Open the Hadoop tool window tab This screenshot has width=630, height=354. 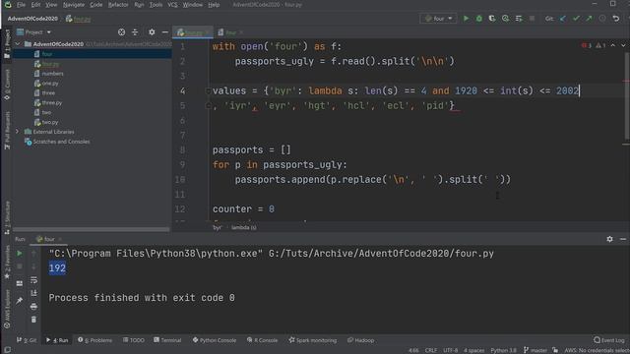pos(361,340)
